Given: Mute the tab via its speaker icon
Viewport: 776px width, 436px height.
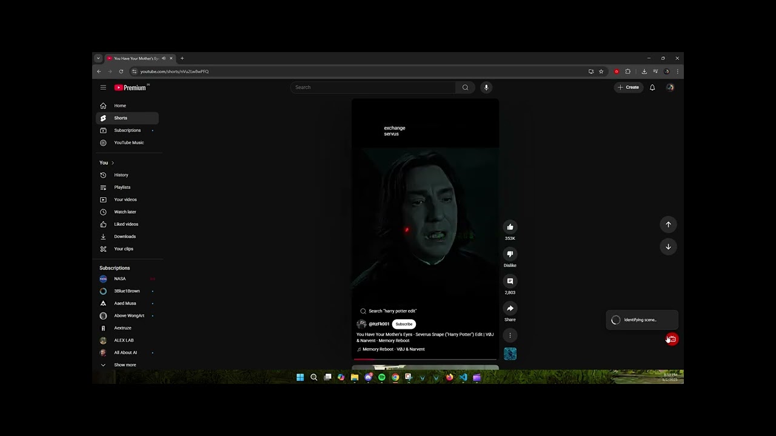Looking at the screenshot, I should [x=164, y=59].
